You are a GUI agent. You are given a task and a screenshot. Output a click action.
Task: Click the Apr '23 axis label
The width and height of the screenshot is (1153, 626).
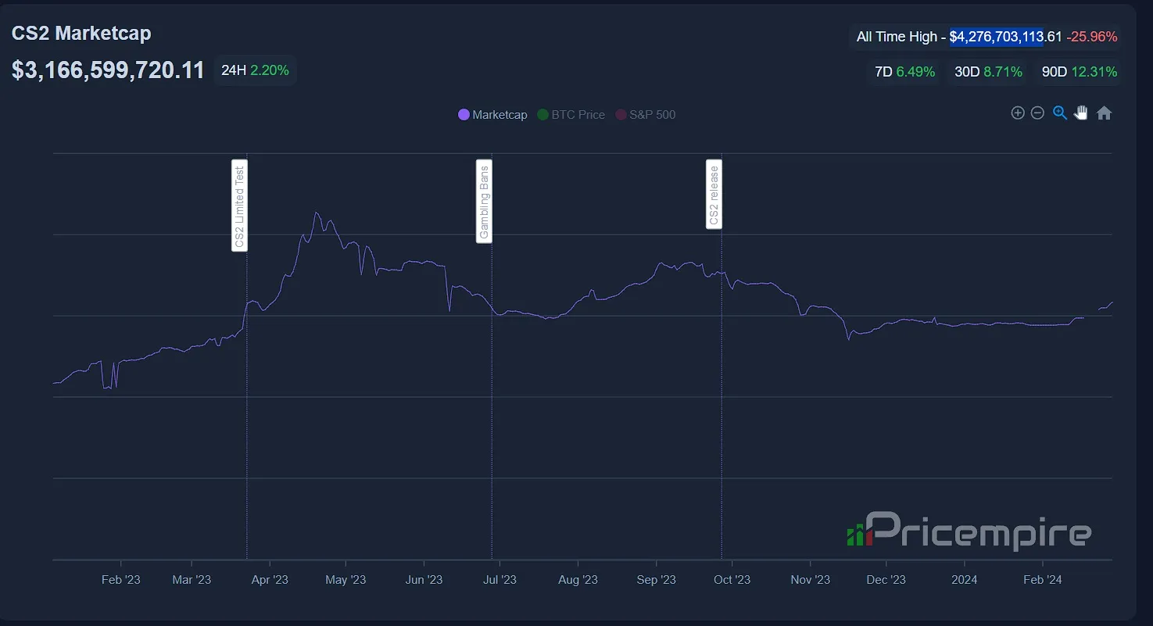coord(270,580)
